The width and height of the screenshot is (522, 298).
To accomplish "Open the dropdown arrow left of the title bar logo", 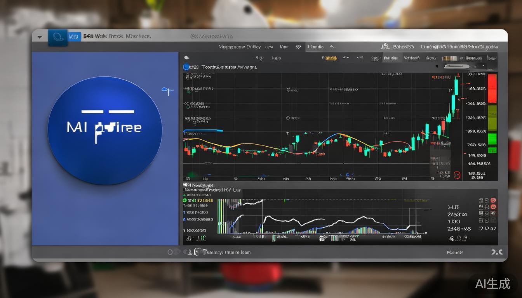I will pos(40,37).
